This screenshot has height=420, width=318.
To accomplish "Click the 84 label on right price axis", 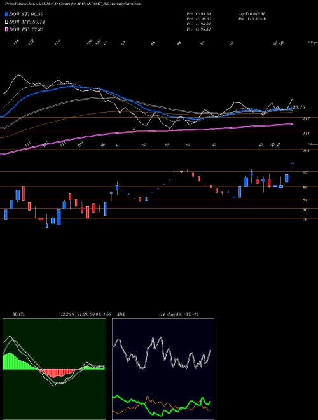I will pyautogui.click(x=305, y=200).
